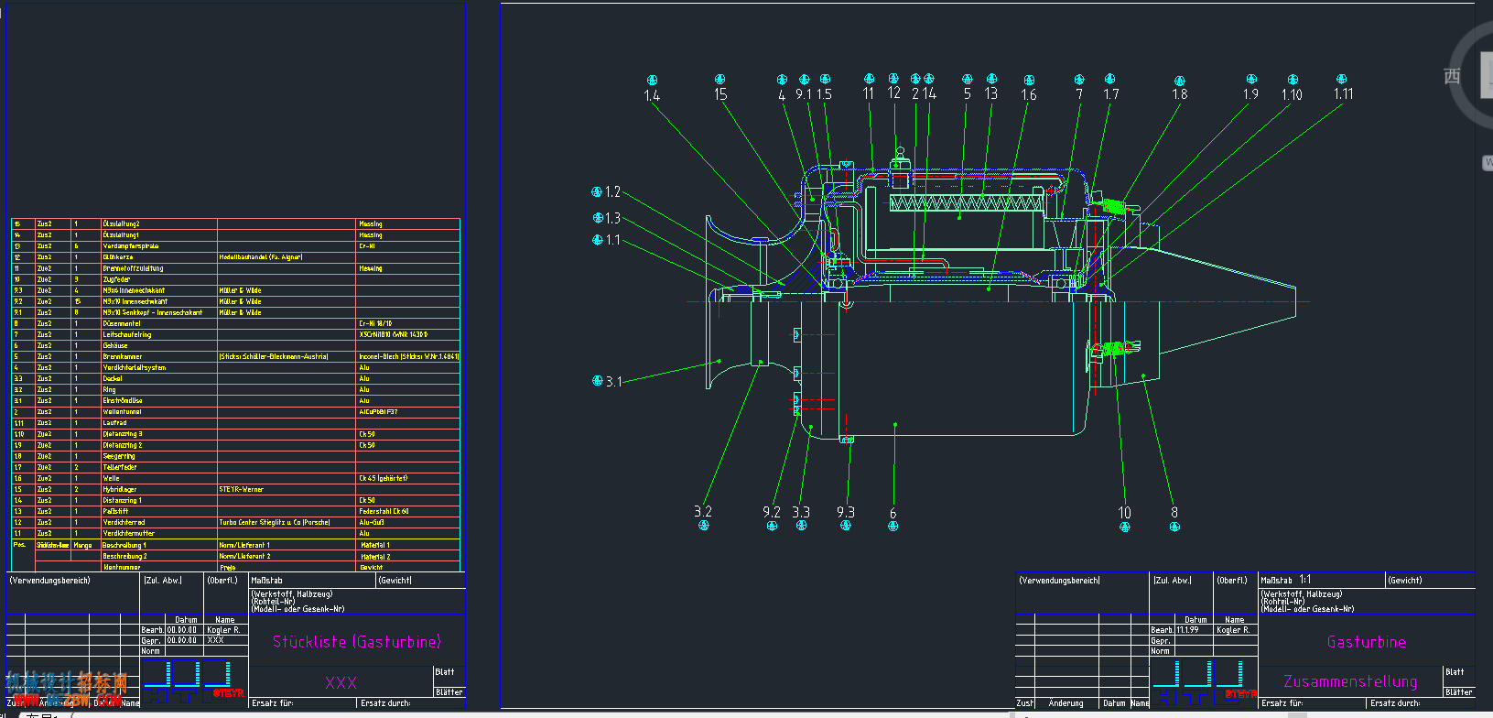Screen dimensions: 1493x718
Task: Select the balloon marker above number 15
Action: (719, 80)
